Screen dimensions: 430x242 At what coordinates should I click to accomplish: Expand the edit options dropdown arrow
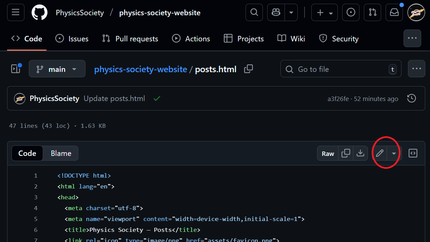(x=394, y=153)
